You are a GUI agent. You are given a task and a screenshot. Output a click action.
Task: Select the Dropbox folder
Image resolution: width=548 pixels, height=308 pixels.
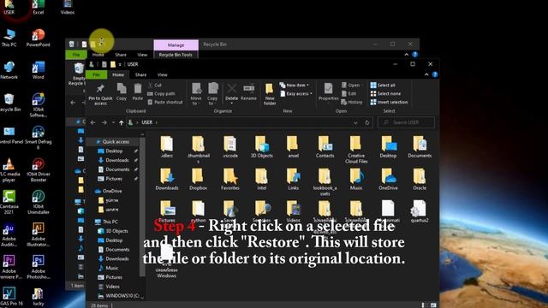point(198,179)
